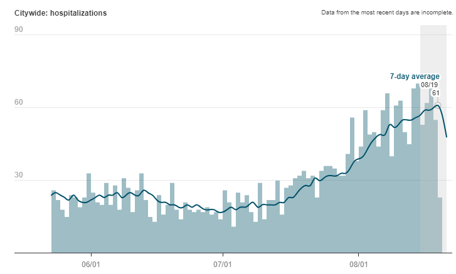
Task: Click the axis tick mark above 07/01
Action: coord(223,255)
